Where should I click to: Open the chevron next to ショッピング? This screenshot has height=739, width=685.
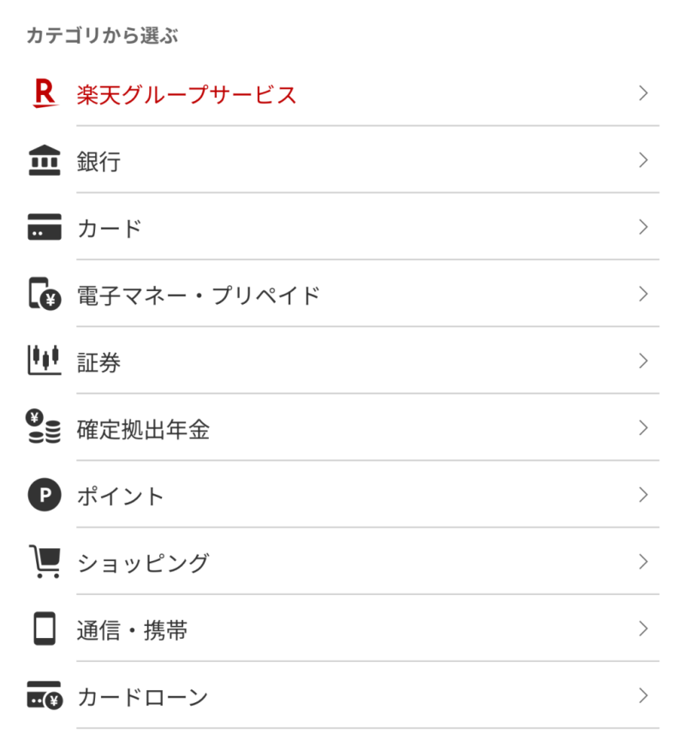pyautogui.click(x=644, y=563)
